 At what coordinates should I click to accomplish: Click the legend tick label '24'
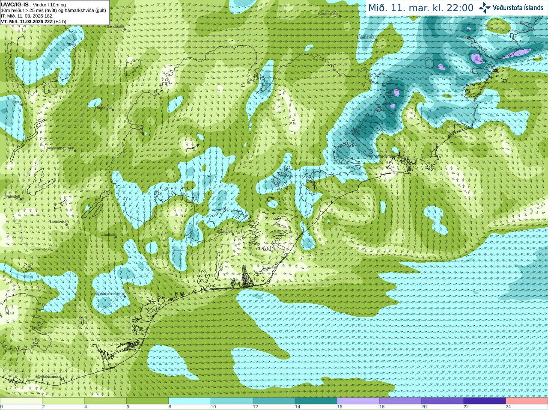point(508,407)
